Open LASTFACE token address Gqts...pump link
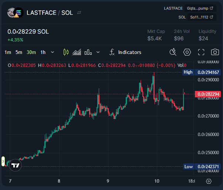This screenshot has width=223, height=190. coord(200,9)
